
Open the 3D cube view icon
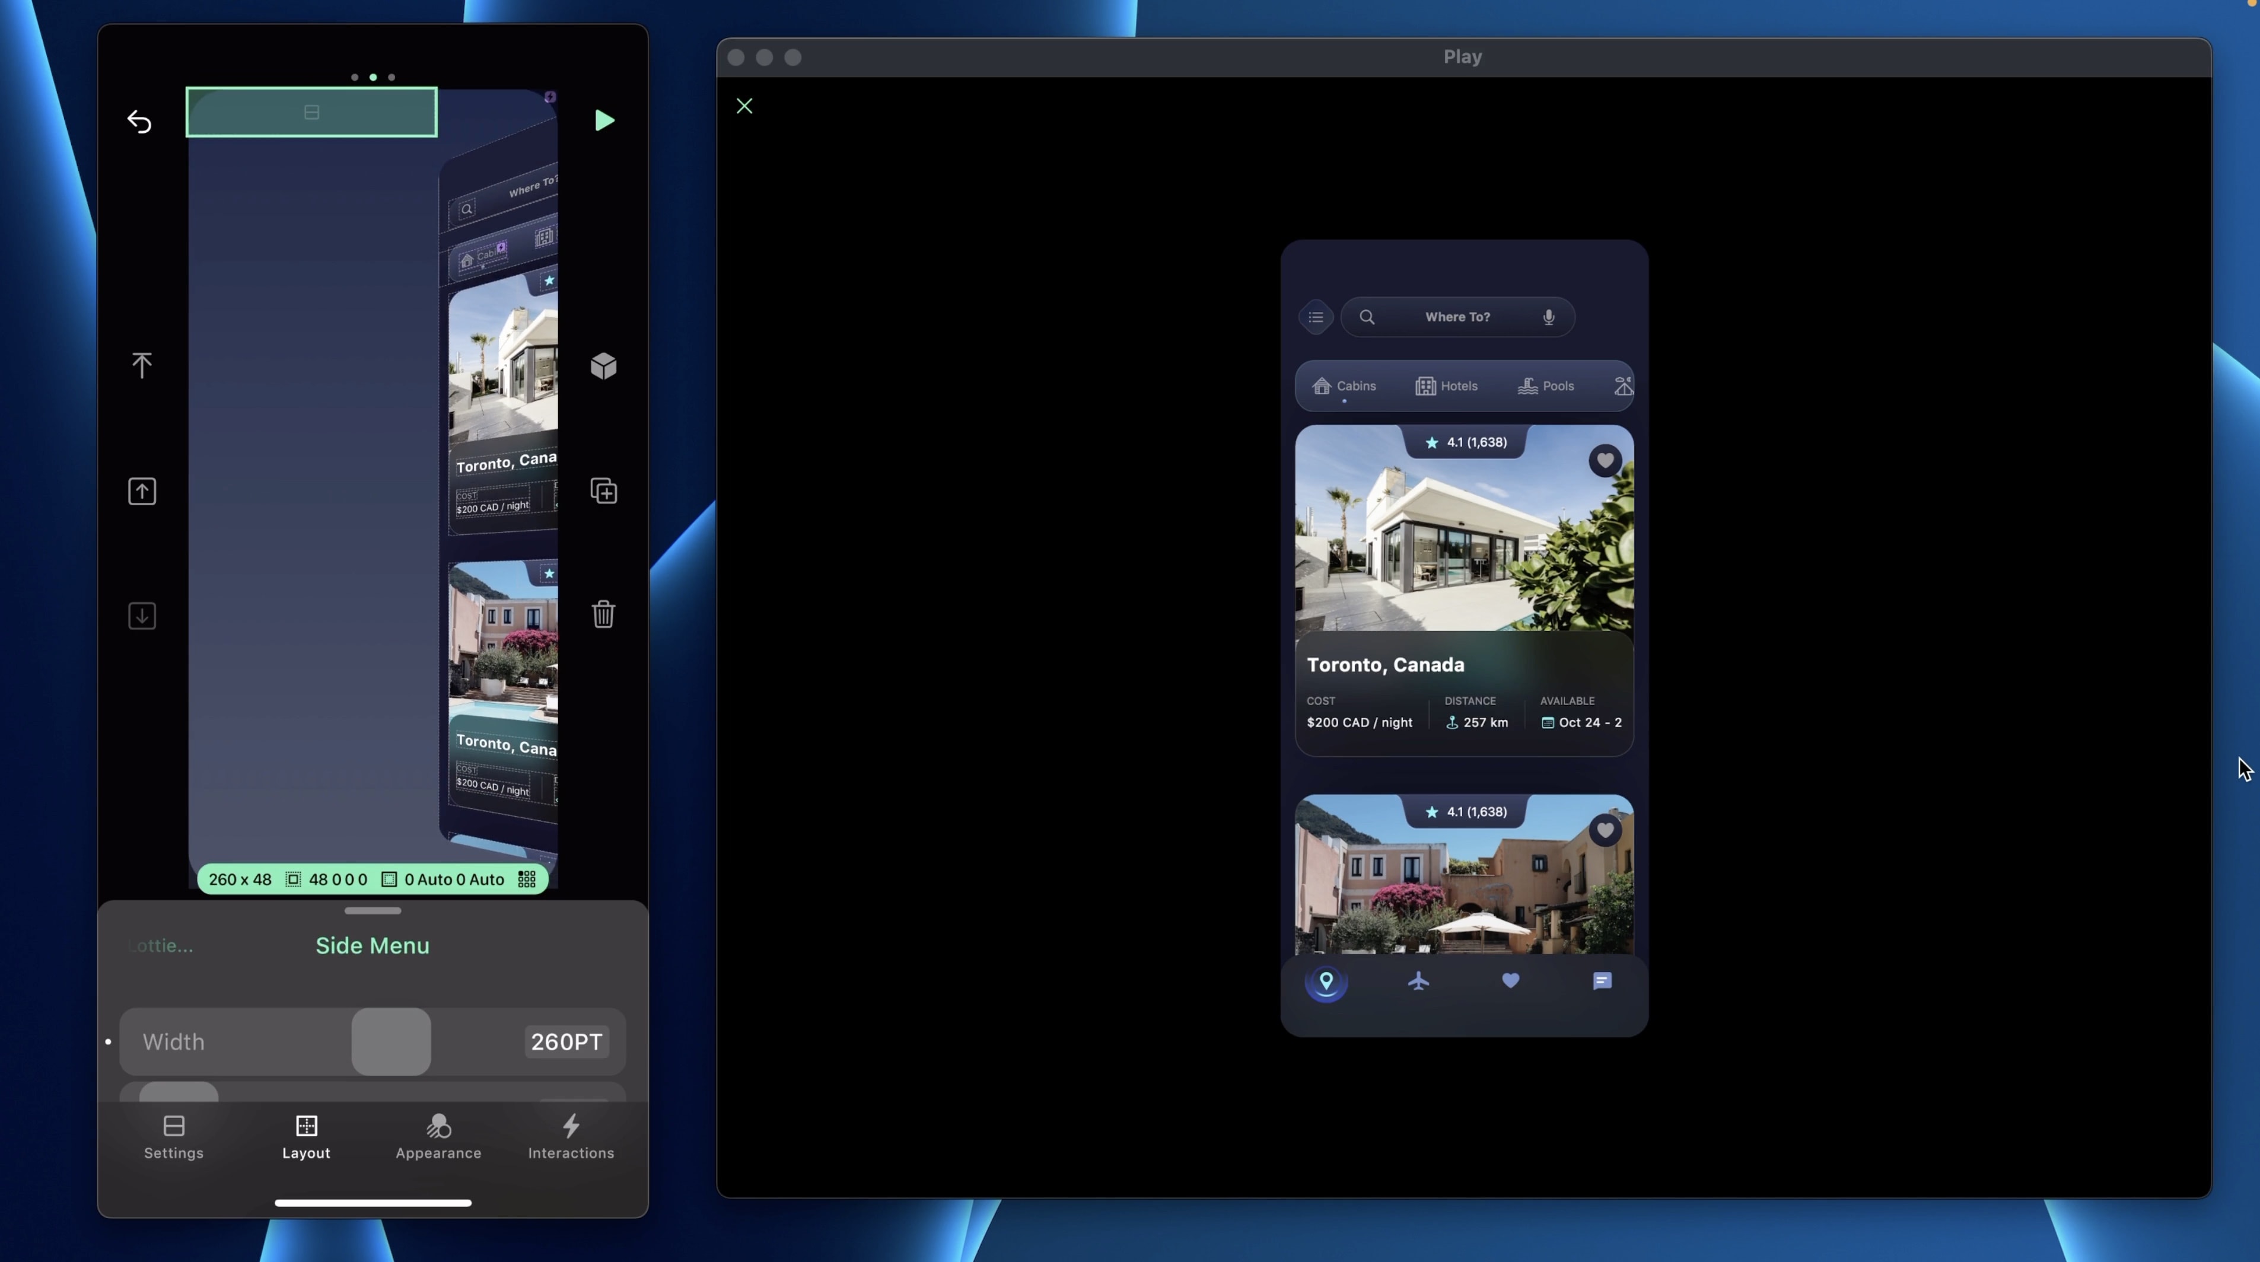pos(604,366)
